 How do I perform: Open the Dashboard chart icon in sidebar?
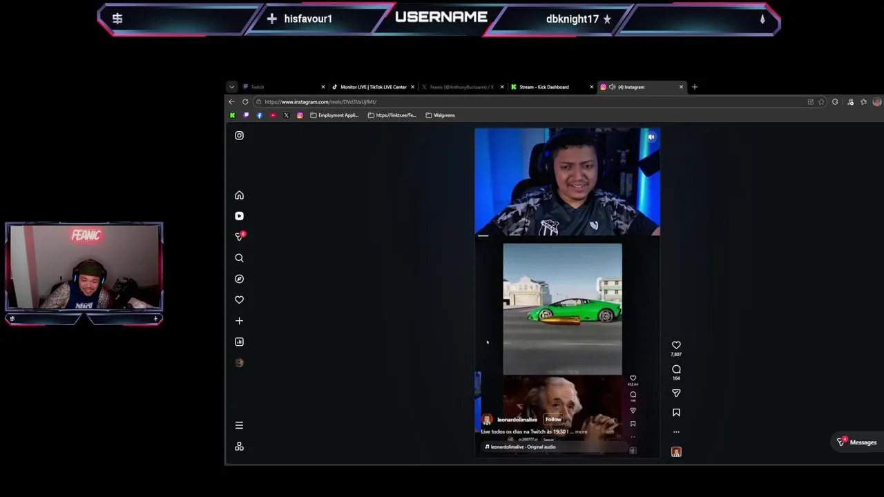coord(239,342)
